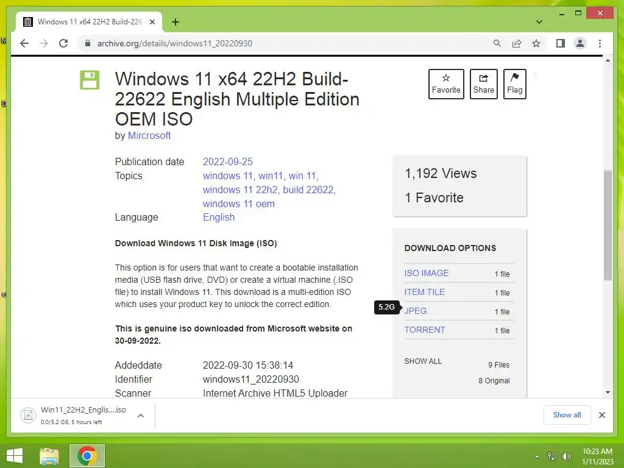Reload the archive.org page
The height and width of the screenshot is (468, 624).
pyautogui.click(x=63, y=43)
